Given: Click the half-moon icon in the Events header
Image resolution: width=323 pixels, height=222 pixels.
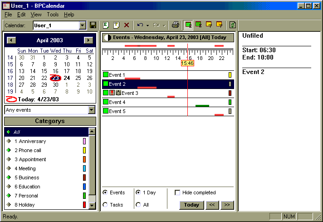Looking at the screenshot, I should click(108, 38).
